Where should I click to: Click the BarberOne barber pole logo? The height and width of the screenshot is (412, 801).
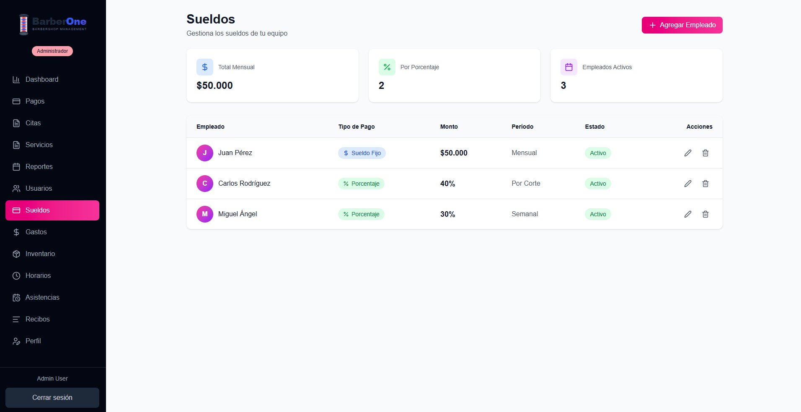click(24, 24)
